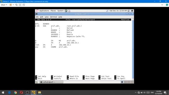Open Opera browser from the taskbar
169x95 pixels.
coord(21,93)
